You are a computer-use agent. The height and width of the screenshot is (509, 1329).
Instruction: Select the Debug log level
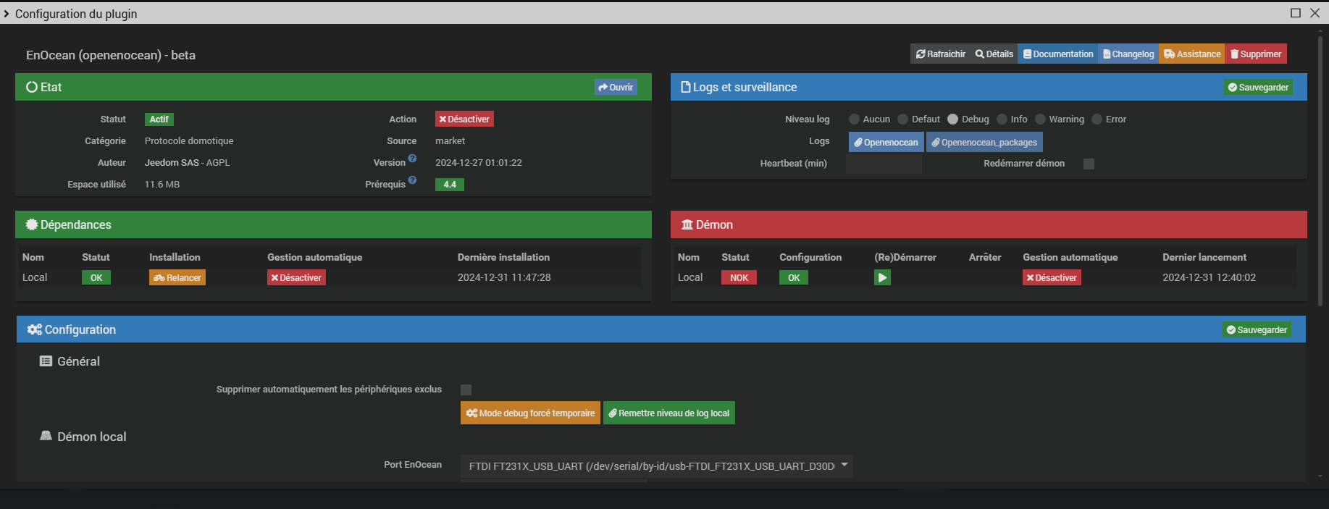[953, 119]
